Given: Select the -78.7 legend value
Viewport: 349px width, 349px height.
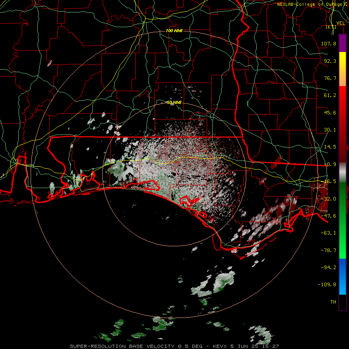Looking at the screenshot, I should tap(328, 251).
